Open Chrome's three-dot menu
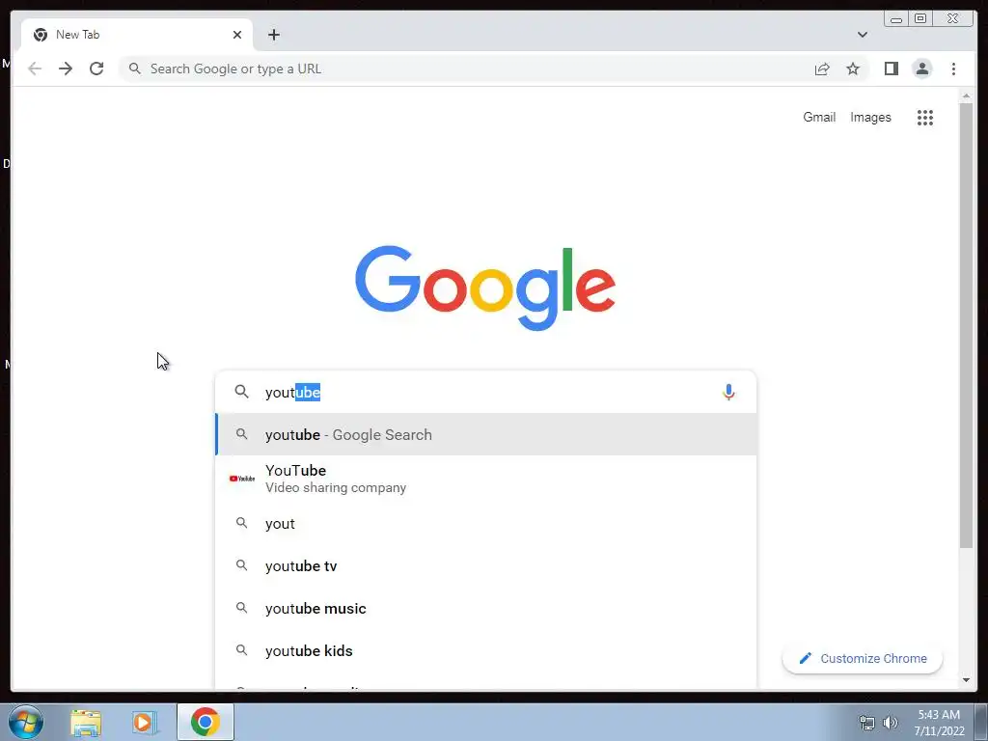 pos(953,69)
